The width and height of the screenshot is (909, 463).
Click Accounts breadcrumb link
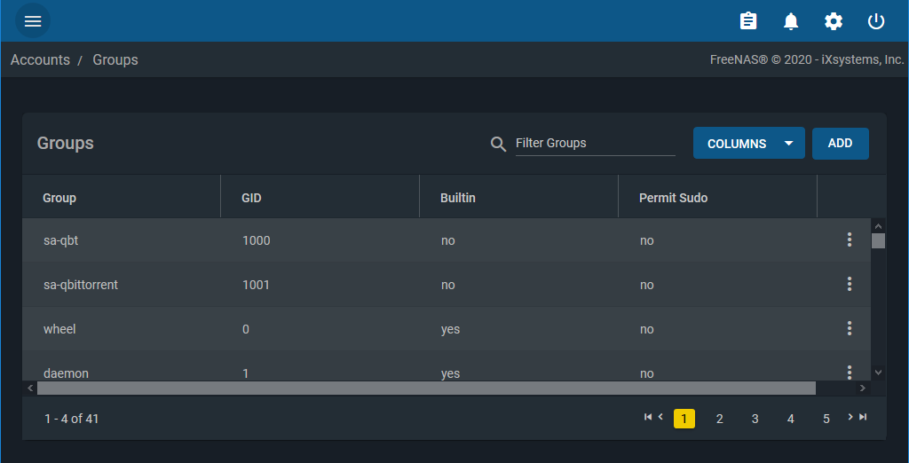pyautogui.click(x=40, y=59)
